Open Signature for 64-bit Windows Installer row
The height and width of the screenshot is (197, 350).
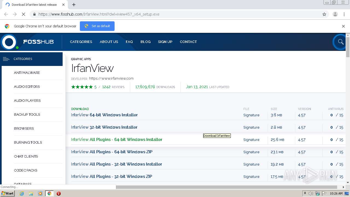[251, 115]
